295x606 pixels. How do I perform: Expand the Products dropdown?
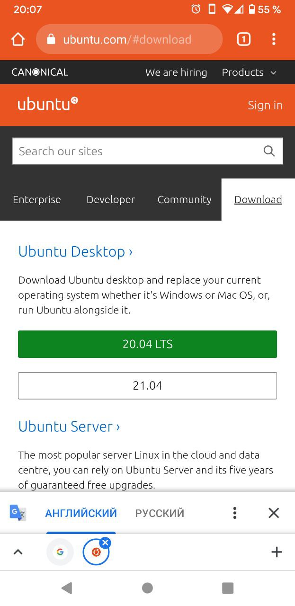249,72
